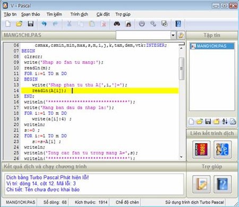The image size is (239, 207).
Task: Click the yellow folder icon in Tập tin panel
Action: tap(216, 122)
